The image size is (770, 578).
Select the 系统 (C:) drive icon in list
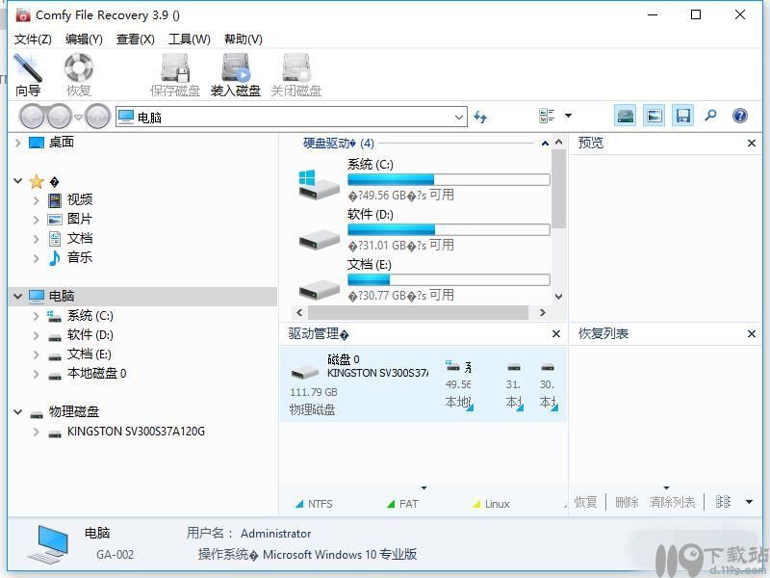319,184
